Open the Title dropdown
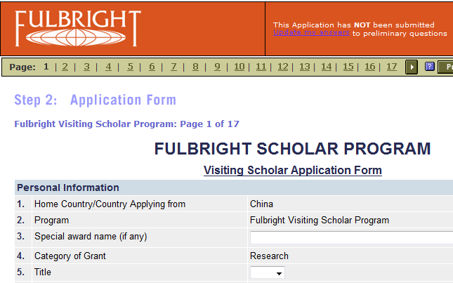The image size is (453, 283). 268,272
